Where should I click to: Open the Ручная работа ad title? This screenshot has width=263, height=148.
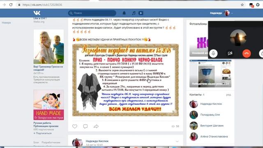pyautogui.click(x=46, y=125)
